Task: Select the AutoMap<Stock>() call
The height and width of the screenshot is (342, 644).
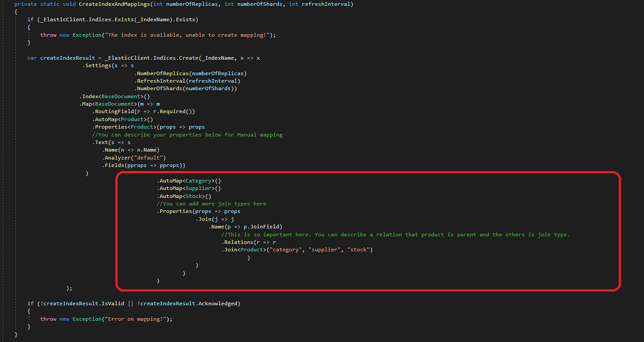Action: click(x=183, y=195)
